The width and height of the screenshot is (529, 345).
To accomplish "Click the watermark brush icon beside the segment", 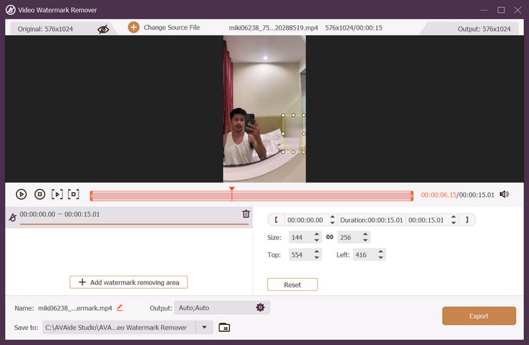I will pos(13,217).
